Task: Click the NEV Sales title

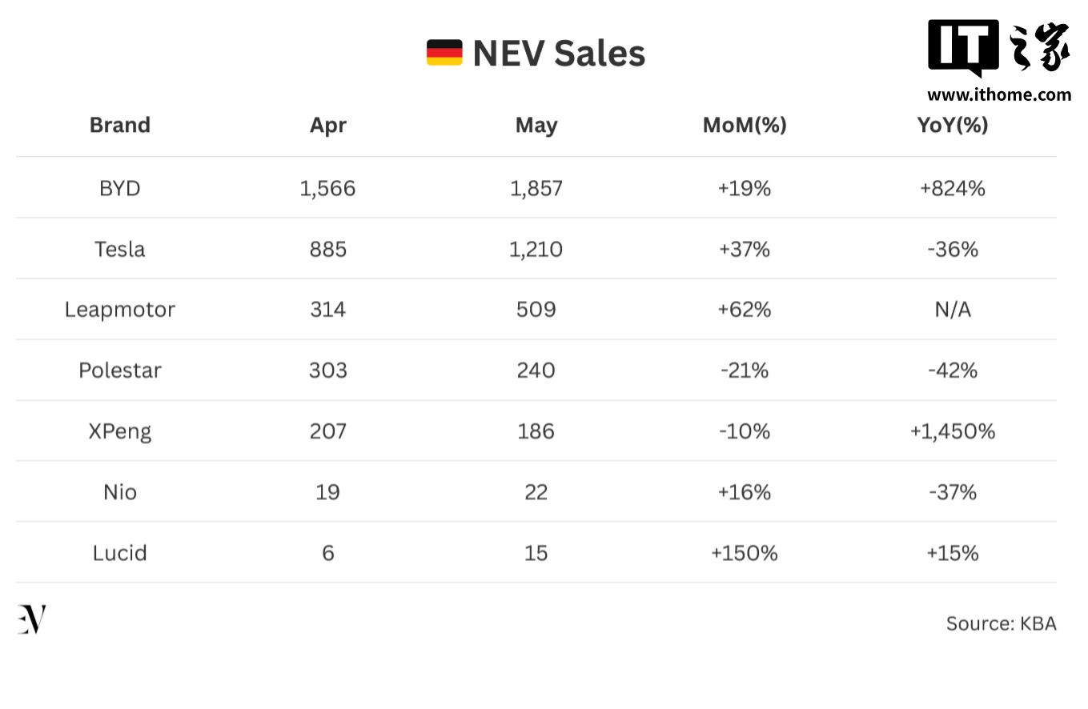Action: [559, 54]
